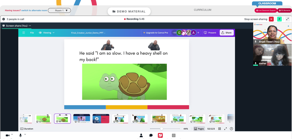Click the 52/123 page counter
Viewport: 292px width, 139px height.
pyautogui.click(x=211, y=129)
